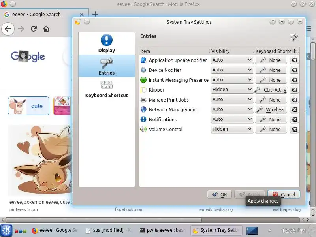The image size is (316, 237).
Task: Click the Klipper clipboard icon
Action: (x=143, y=90)
